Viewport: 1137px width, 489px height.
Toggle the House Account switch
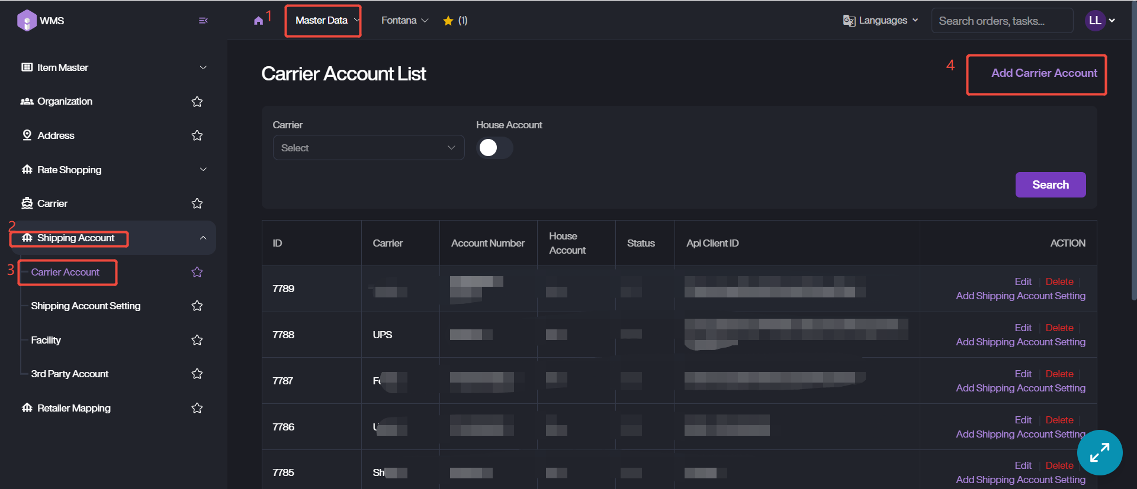[x=494, y=148]
